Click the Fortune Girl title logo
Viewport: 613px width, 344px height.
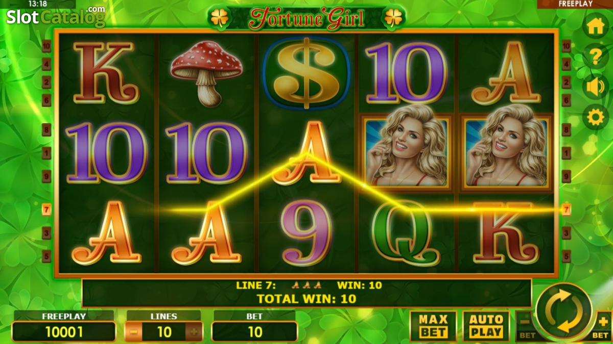(x=306, y=18)
